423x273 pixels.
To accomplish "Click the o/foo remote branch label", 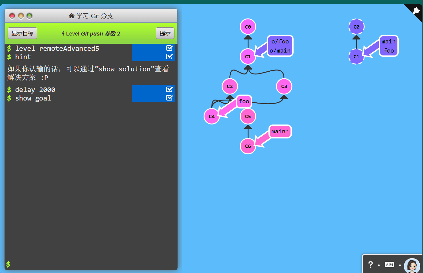I will click(280, 42).
